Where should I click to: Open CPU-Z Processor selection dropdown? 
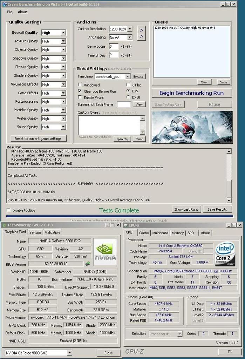click(180, 334)
